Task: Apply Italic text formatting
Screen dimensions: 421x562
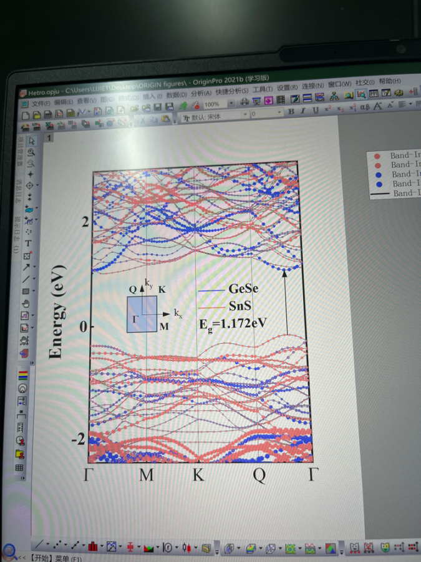Action: coord(303,111)
